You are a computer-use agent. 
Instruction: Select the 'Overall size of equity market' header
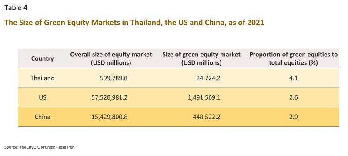tap(111, 58)
